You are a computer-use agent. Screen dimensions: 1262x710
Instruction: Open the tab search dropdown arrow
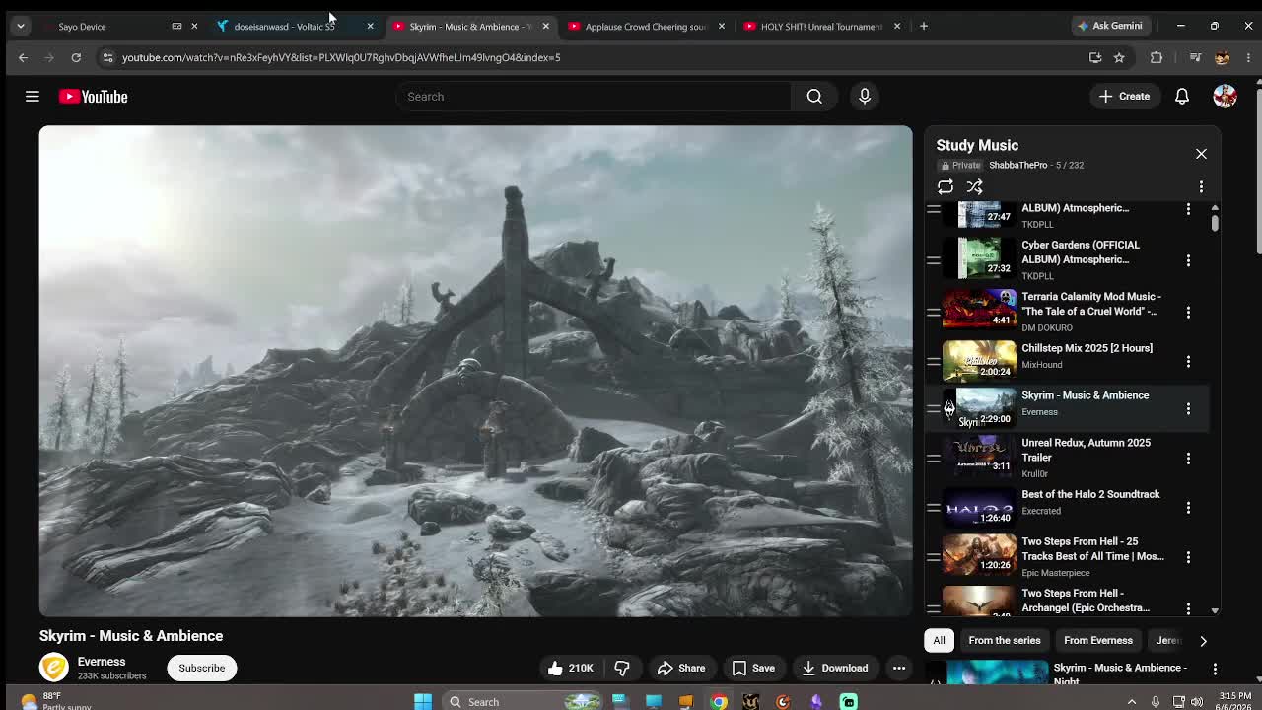coord(21,27)
